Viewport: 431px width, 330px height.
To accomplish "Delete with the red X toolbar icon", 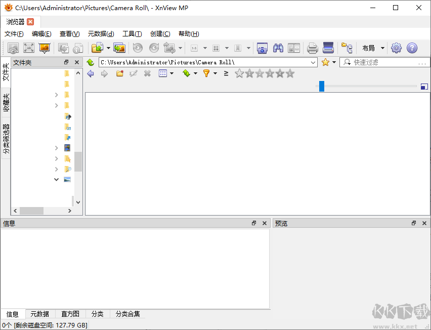I will click(x=147, y=73).
